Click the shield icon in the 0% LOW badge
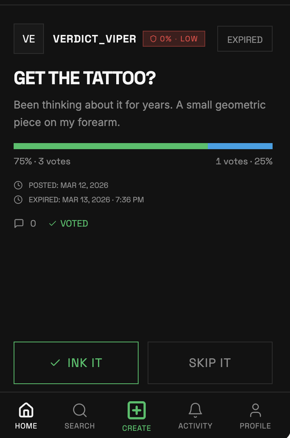The image size is (290, 438). [154, 38]
